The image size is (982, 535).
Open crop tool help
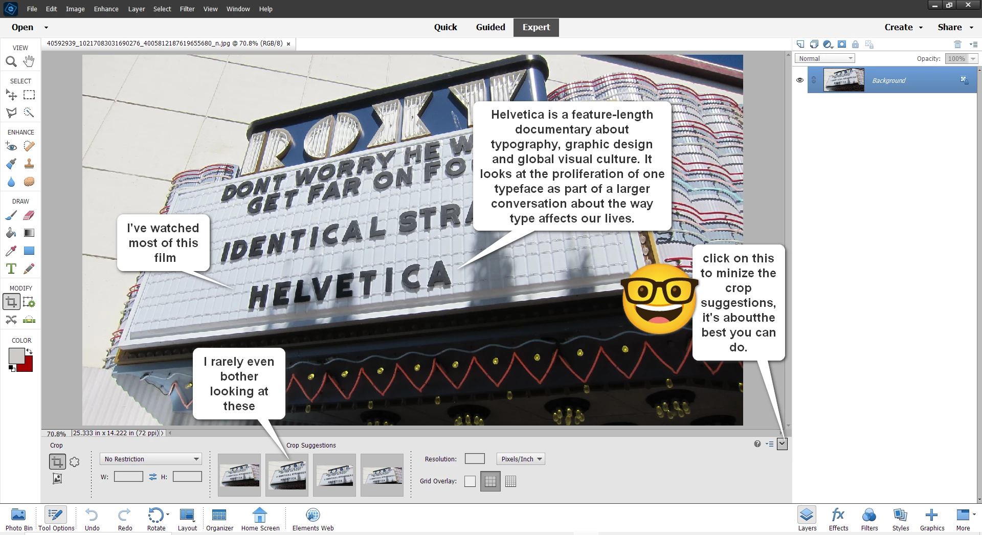[757, 444]
